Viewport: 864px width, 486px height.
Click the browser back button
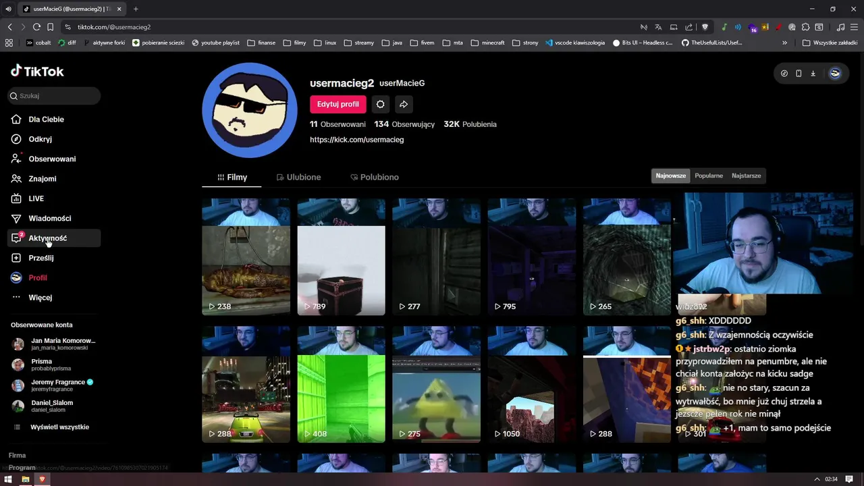(x=9, y=27)
